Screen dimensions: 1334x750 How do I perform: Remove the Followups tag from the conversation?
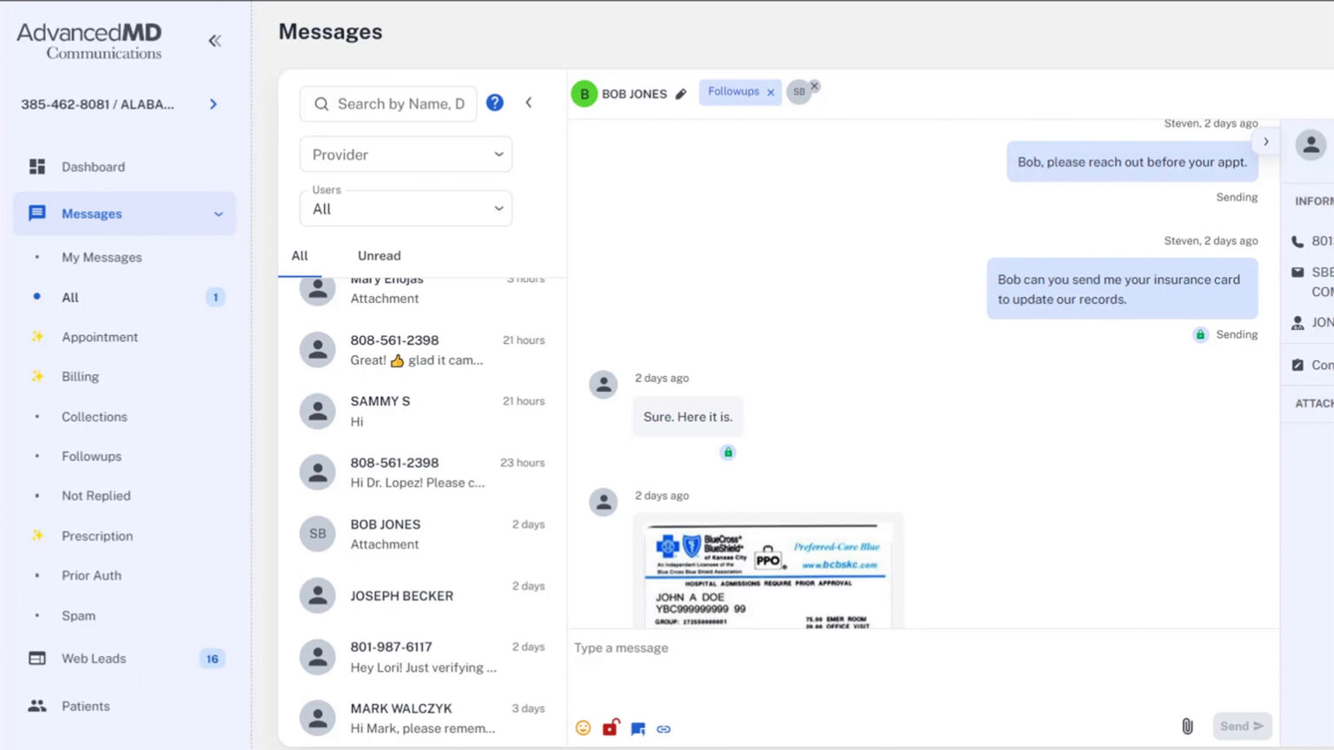pyautogui.click(x=770, y=91)
